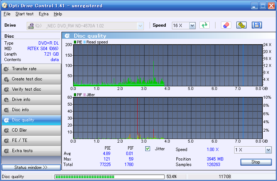Switch to the Create test disc page
The width and height of the screenshot is (277, 181).
coord(31,79)
